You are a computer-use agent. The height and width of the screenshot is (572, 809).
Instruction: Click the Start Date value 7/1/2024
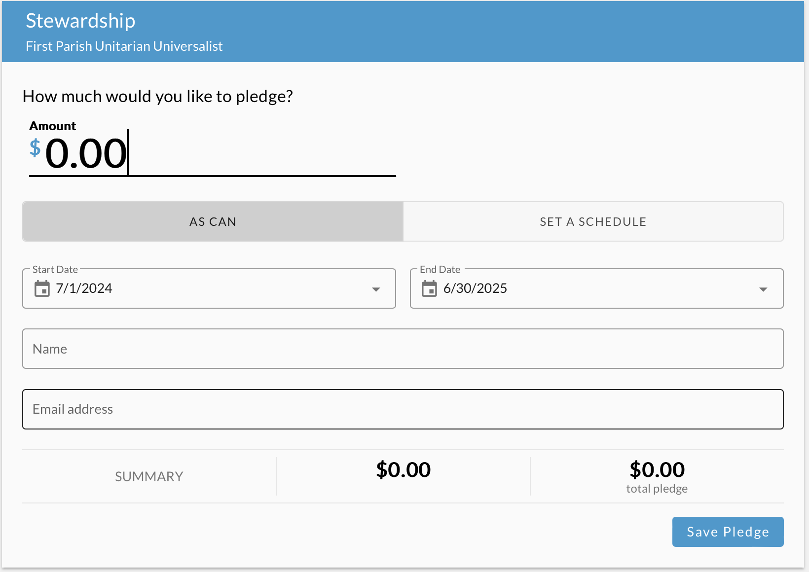point(84,288)
